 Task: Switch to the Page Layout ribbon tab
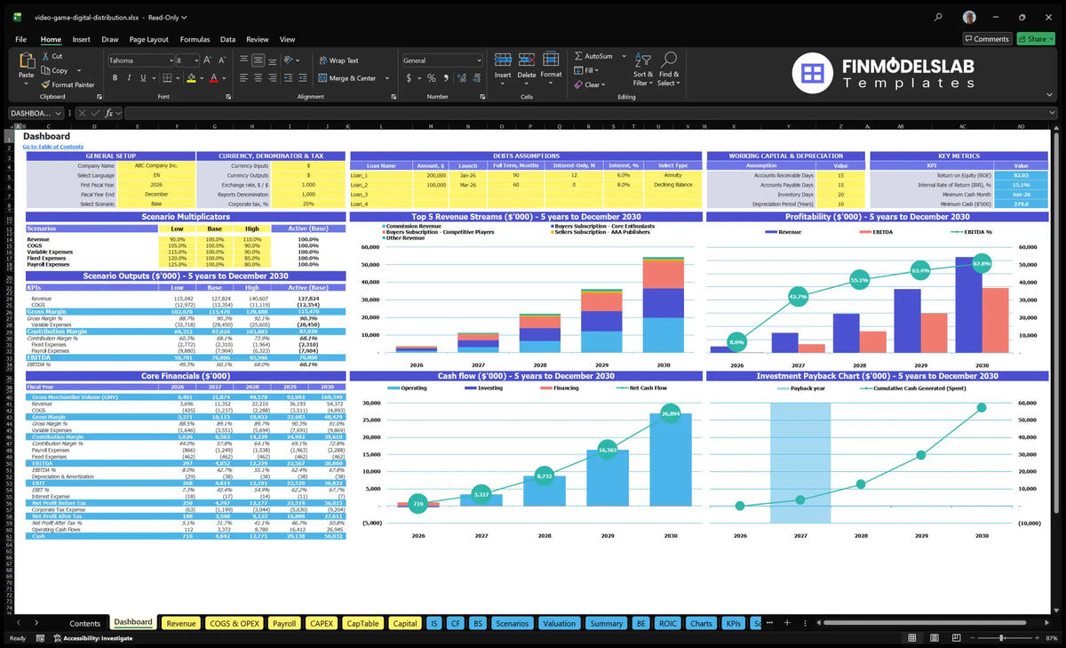148,39
